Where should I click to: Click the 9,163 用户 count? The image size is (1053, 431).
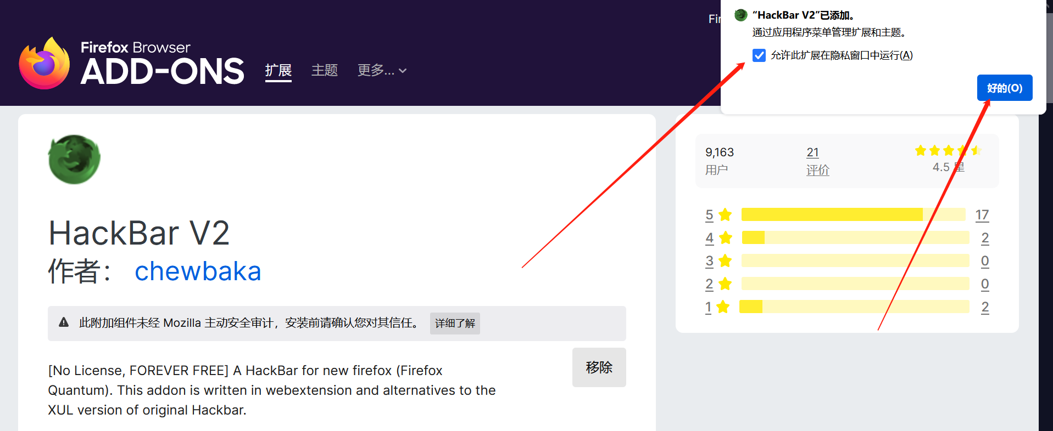coord(720,161)
